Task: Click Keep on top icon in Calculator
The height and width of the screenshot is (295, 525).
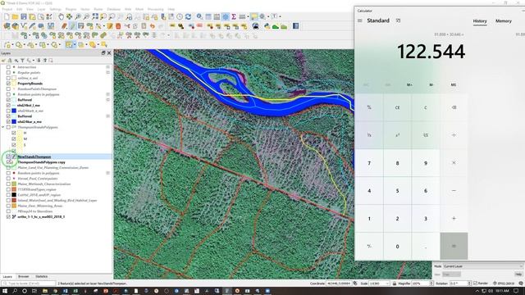Action: click(398, 20)
